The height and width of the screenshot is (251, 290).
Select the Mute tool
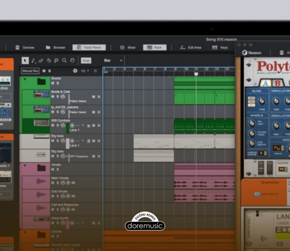click(x=56, y=60)
